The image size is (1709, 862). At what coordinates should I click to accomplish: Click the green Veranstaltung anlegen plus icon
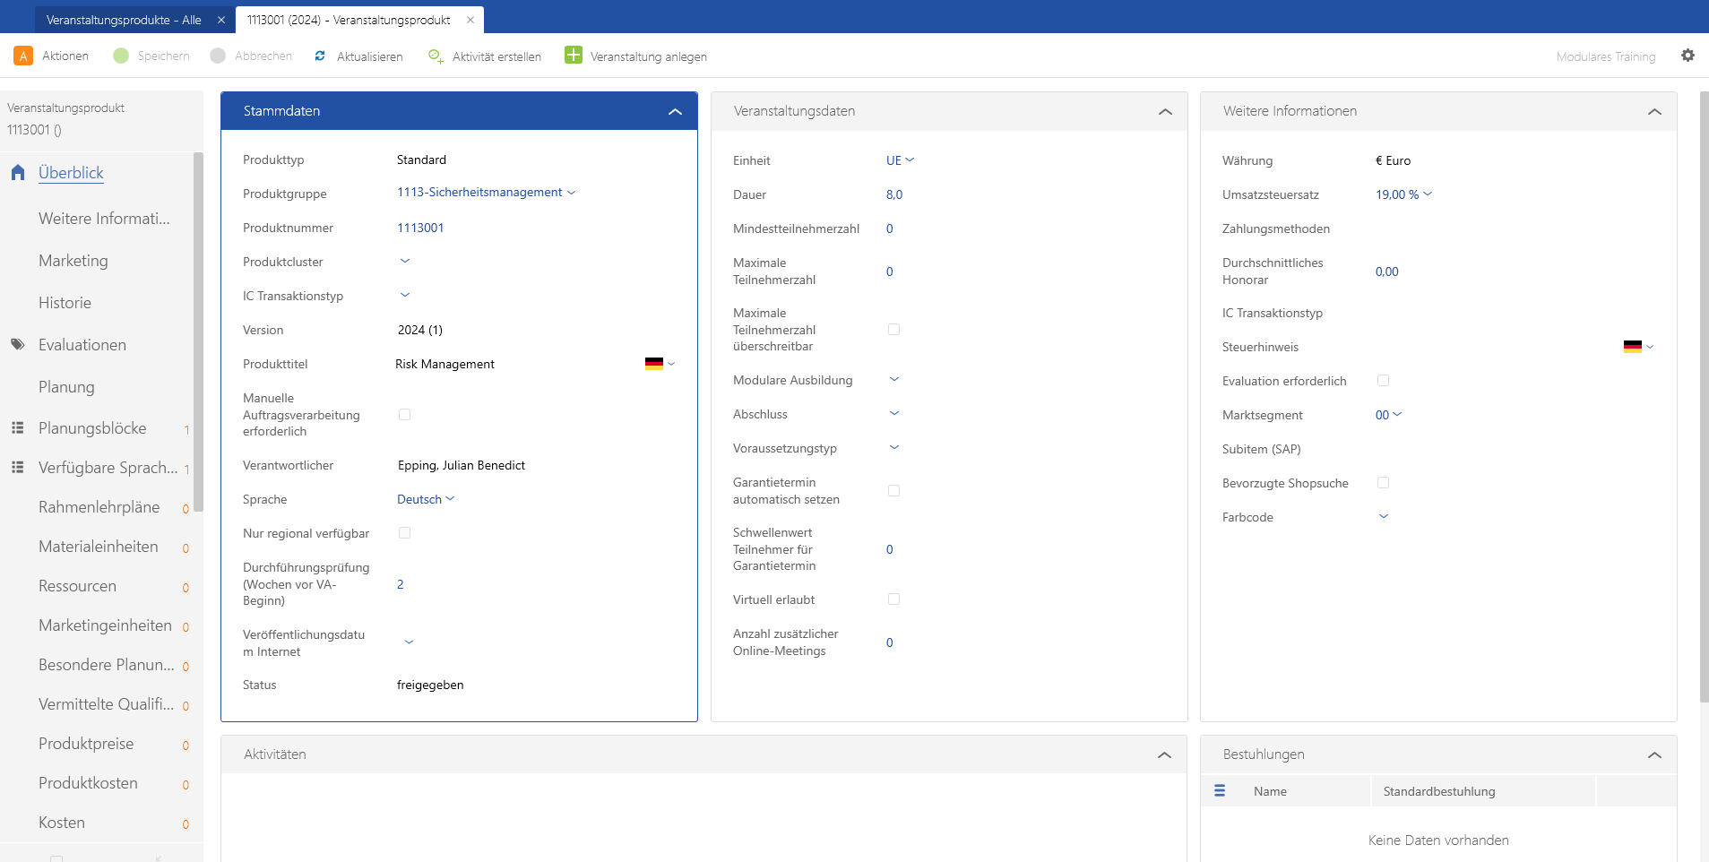(x=574, y=56)
